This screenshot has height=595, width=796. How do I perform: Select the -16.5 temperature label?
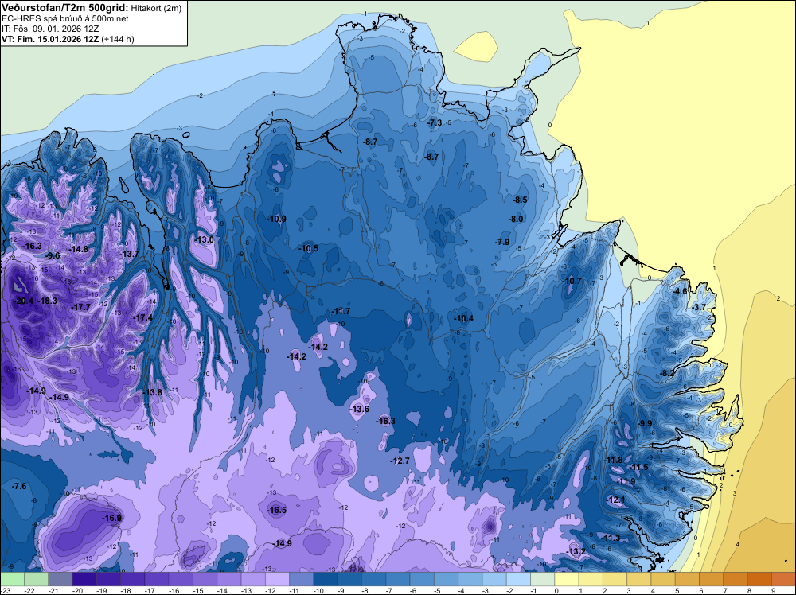277,511
